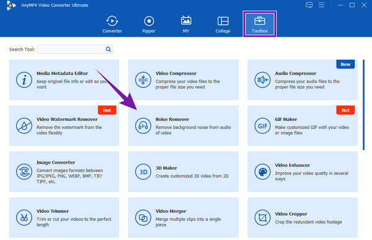The width and height of the screenshot is (372, 240).
Task: Switch to the Ripper tab
Action: (x=149, y=24)
